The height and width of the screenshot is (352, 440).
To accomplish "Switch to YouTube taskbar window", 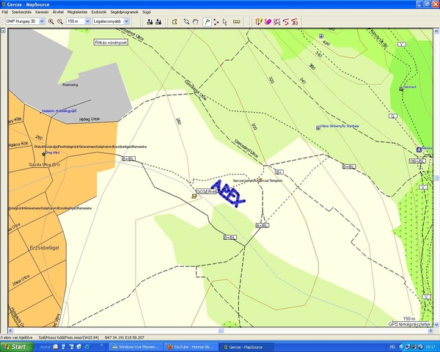I will point(192,346).
